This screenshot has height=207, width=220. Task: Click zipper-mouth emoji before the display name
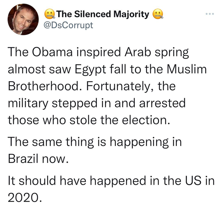[49, 14]
